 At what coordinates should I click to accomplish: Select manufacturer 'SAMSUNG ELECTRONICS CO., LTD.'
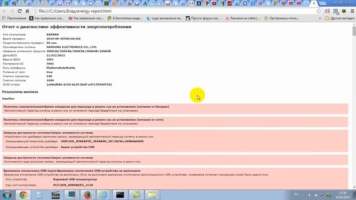click(x=72, y=47)
